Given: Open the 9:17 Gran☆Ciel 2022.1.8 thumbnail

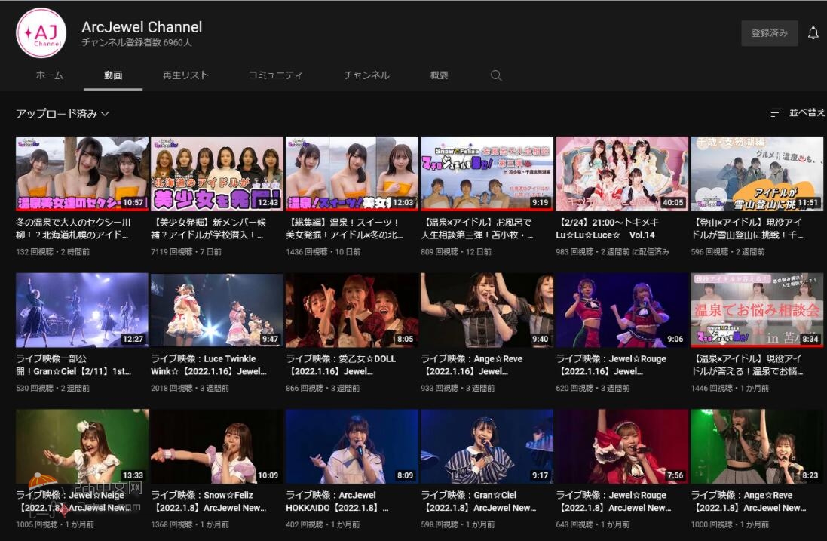Looking at the screenshot, I should click(487, 446).
